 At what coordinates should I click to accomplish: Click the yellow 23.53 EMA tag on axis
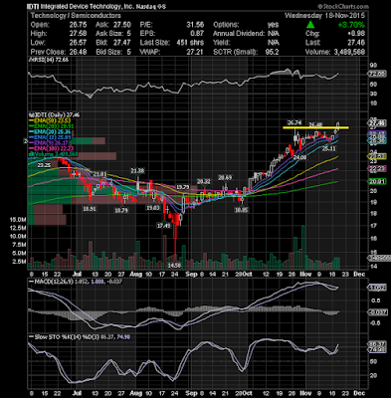[x=377, y=156]
